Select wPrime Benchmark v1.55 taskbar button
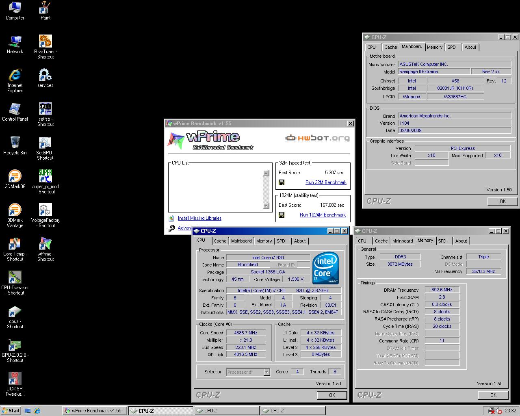Viewport: 520px width, 416px height. coord(95,411)
